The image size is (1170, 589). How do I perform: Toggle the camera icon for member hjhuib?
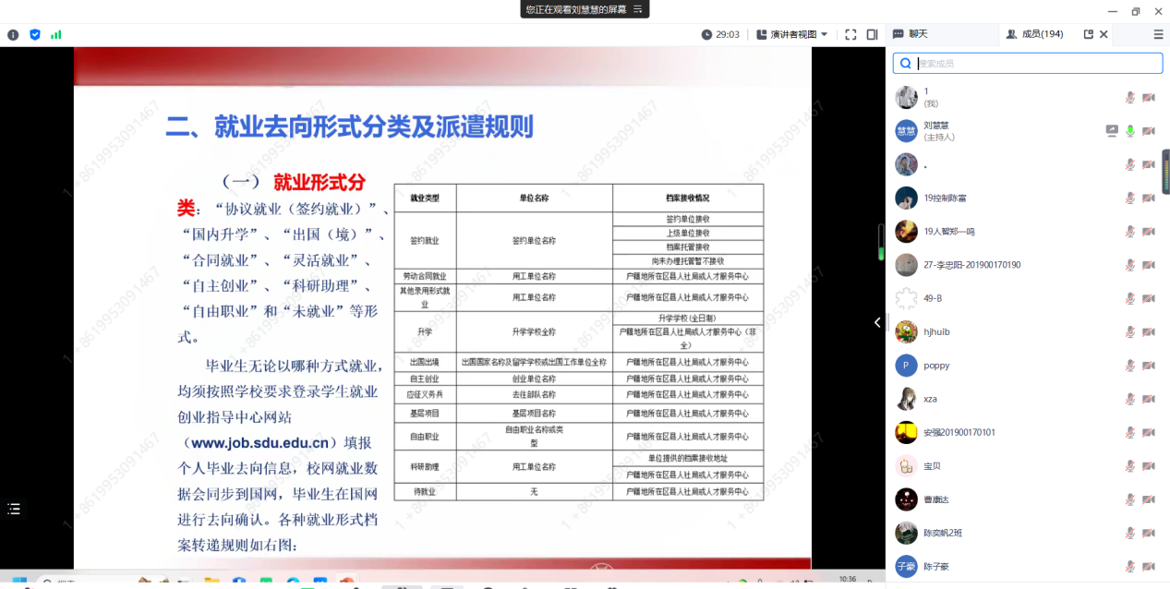pyautogui.click(x=1149, y=332)
